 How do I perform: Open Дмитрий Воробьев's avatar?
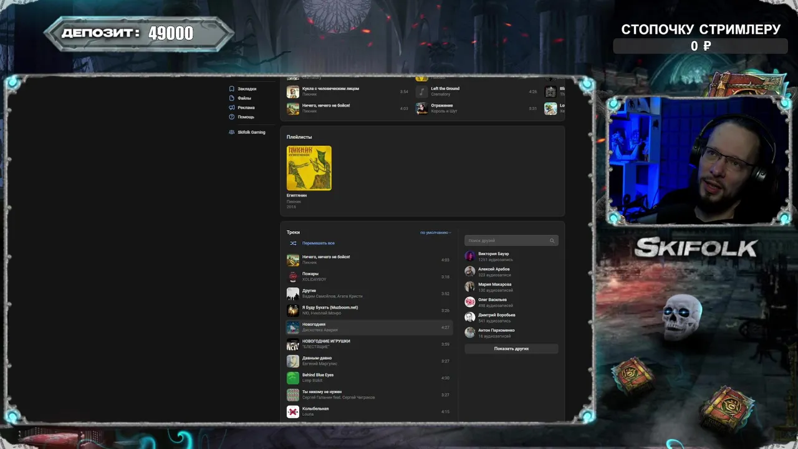tap(470, 317)
